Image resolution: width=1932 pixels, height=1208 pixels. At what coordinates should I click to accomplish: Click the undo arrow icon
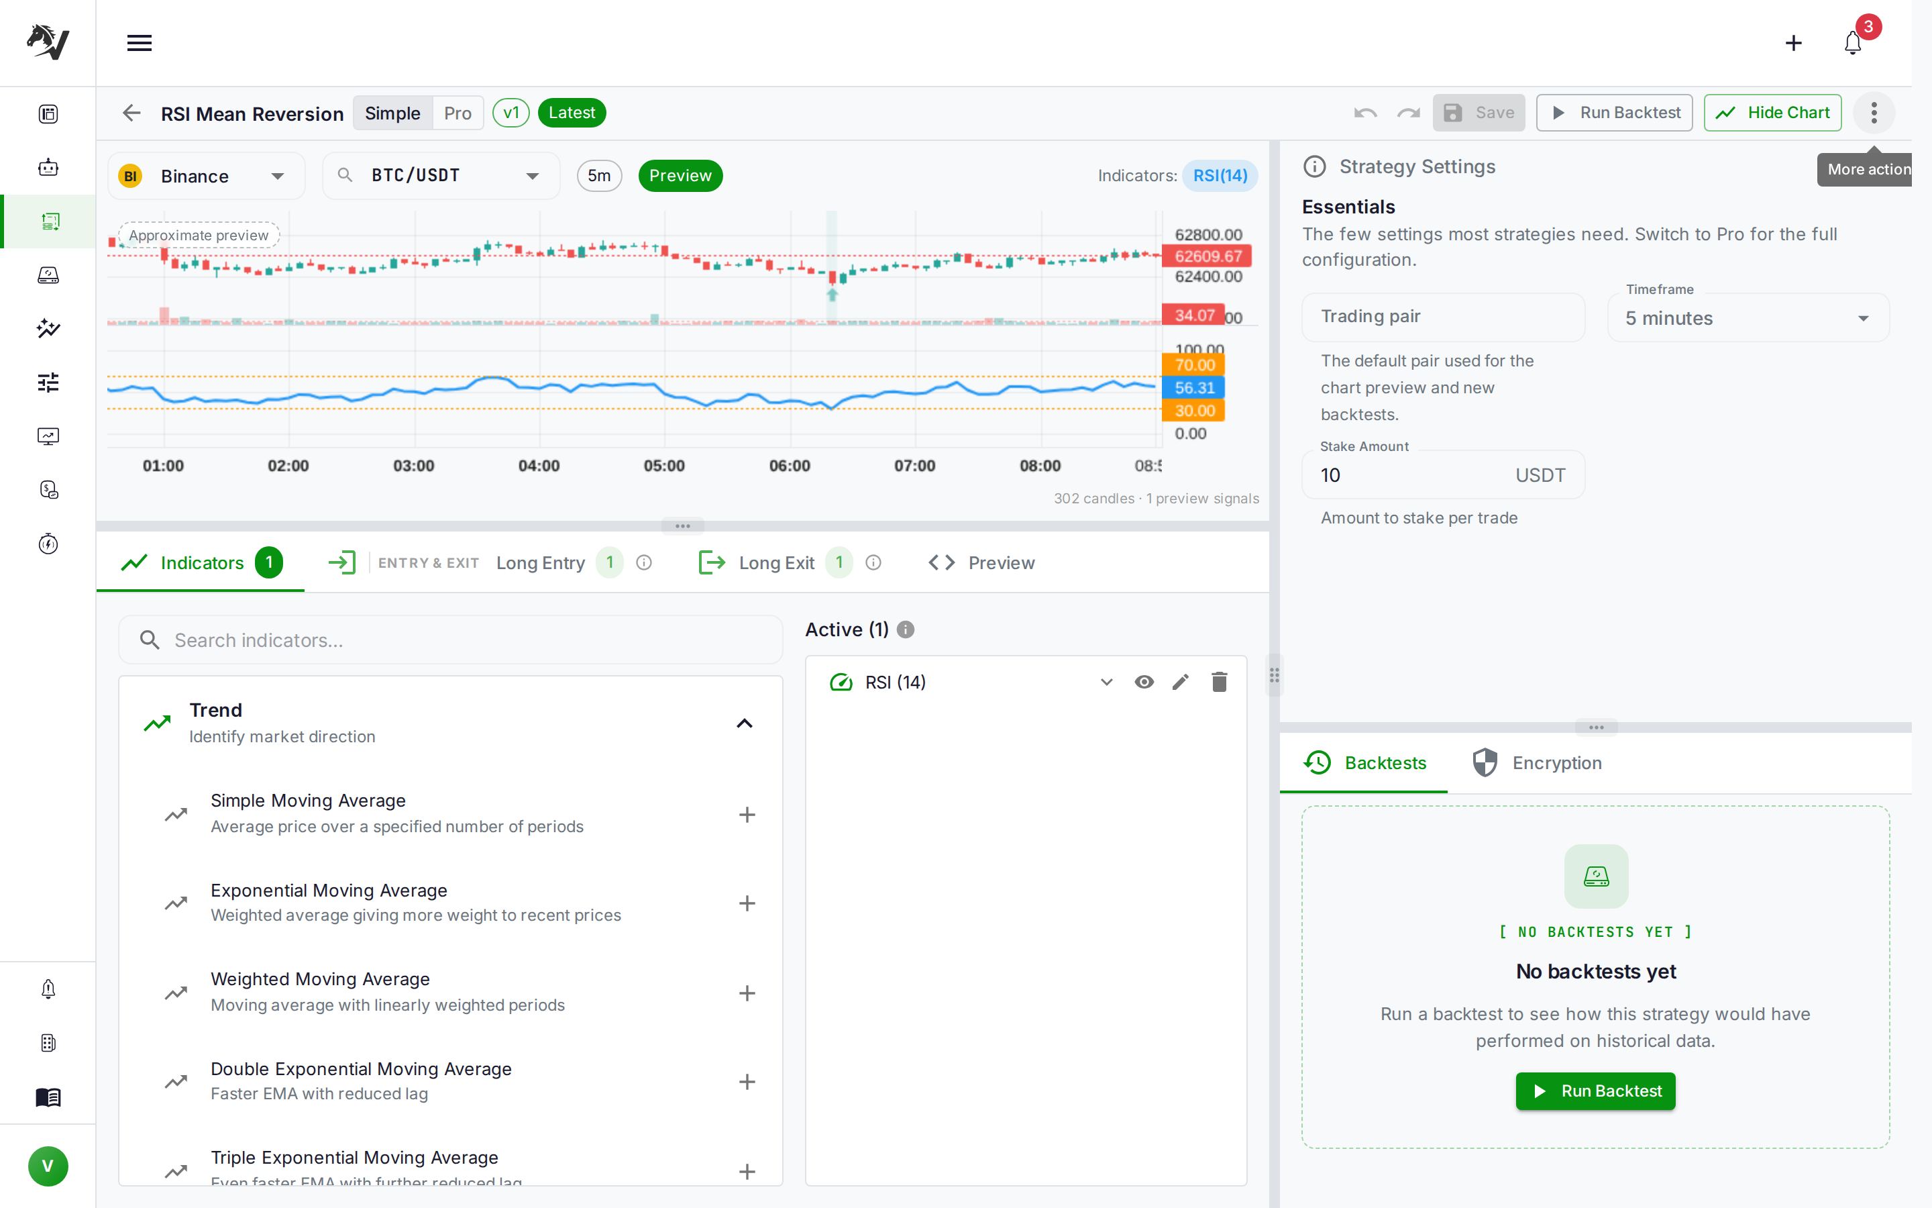(1364, 113)
